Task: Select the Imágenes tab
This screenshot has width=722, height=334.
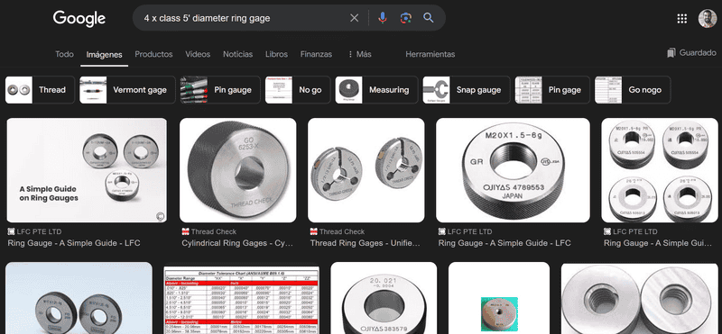Action: 105,55
